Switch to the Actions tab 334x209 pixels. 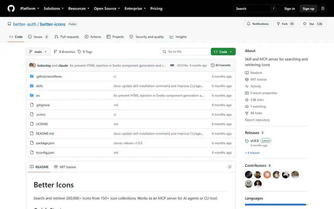[x=93, y=37]
